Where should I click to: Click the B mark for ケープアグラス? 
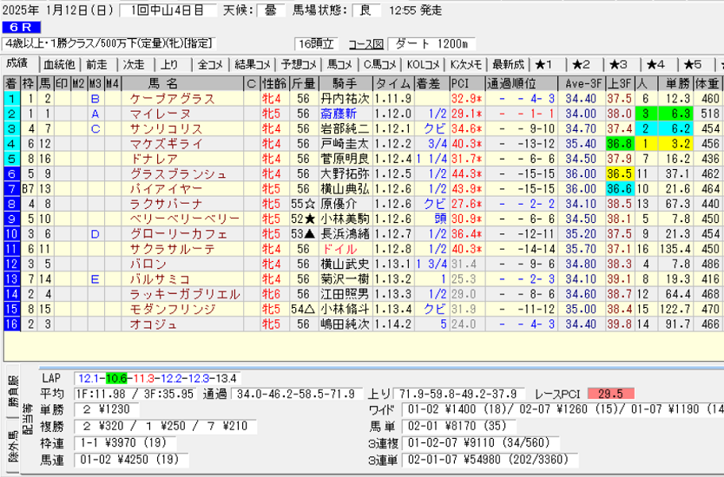pyautogui.click(x=95, y=99)
